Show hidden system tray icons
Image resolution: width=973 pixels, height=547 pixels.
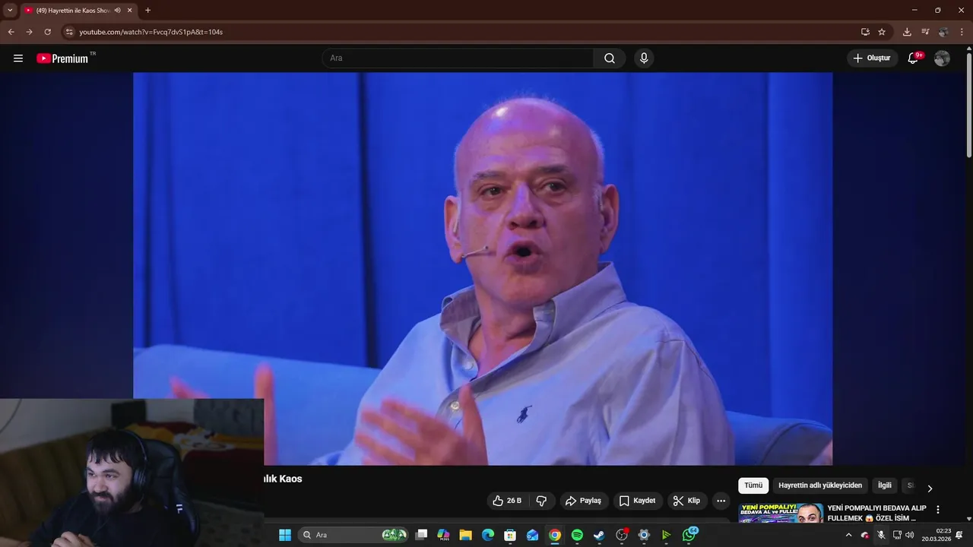(x=848, y=535)
